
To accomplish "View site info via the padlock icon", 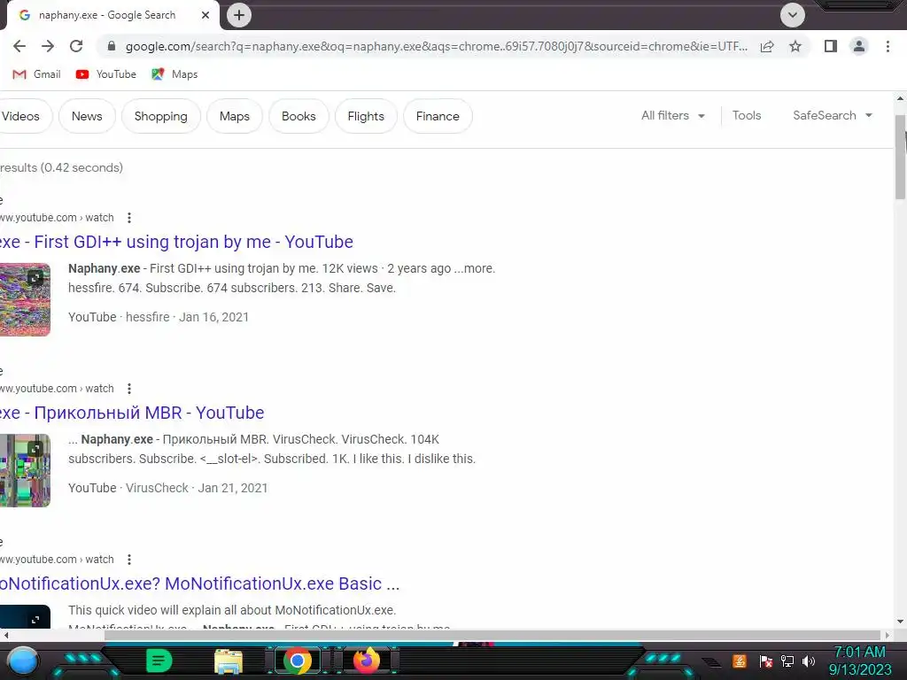I will coord(112,46).
